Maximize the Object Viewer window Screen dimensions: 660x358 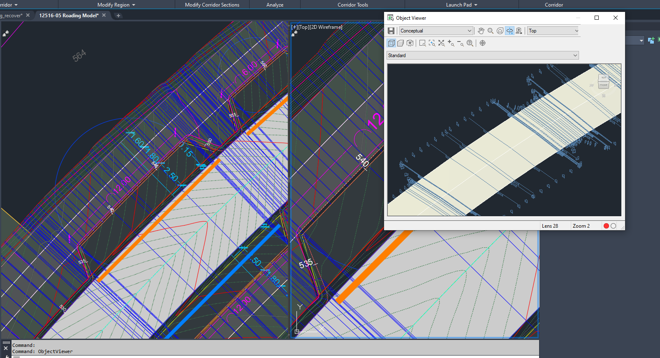pos(597,18)
